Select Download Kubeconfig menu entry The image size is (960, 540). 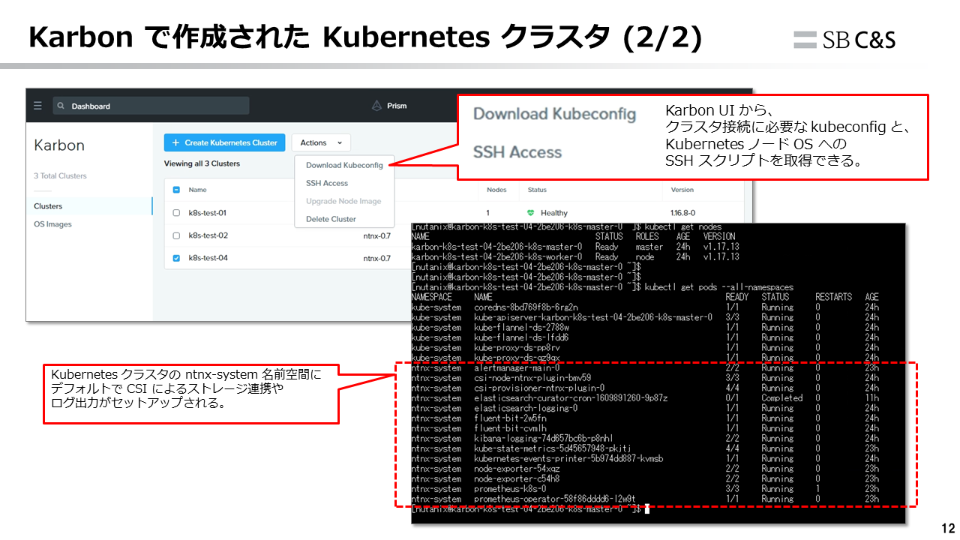click(344, 165)
